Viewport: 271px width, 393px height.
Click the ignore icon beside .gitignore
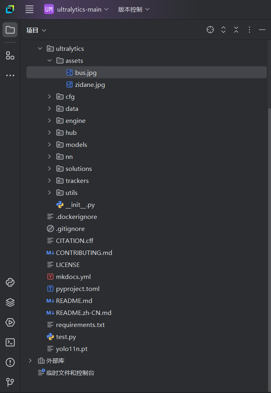(50, 229)
